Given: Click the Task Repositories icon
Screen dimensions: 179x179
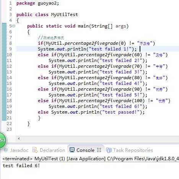Looking at the screenshot, I should pyautogui.click(x=109, y=150).
